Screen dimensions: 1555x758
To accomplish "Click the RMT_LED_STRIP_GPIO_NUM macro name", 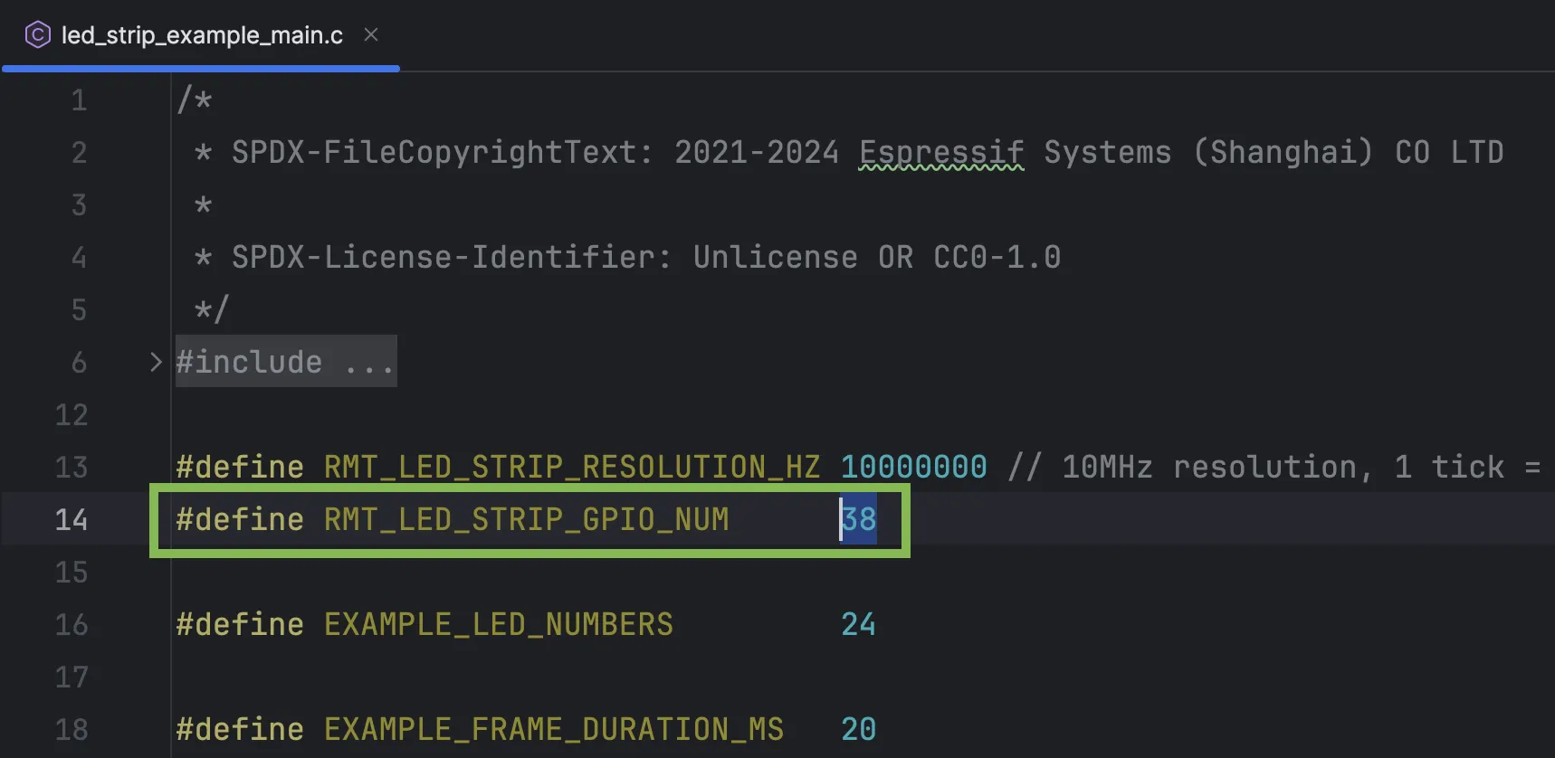I will [x=526, y=519].
